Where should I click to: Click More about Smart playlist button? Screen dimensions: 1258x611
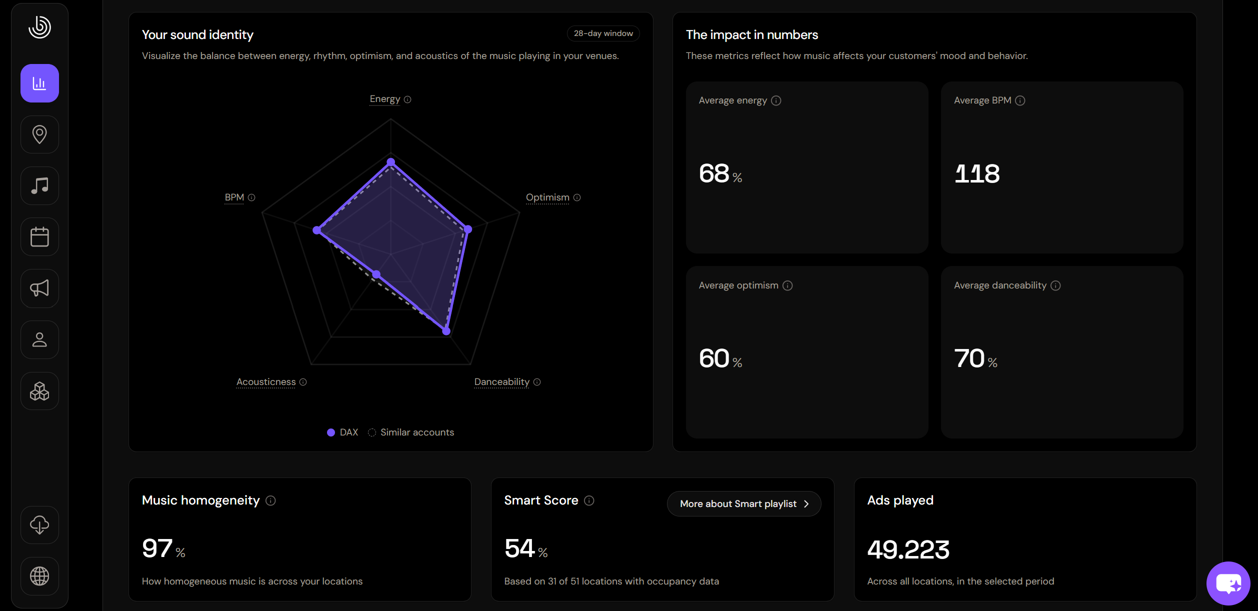coord(744,504)
